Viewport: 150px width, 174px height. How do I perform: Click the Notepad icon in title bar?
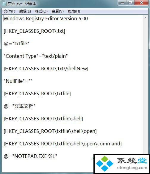[x=4, y=4]
